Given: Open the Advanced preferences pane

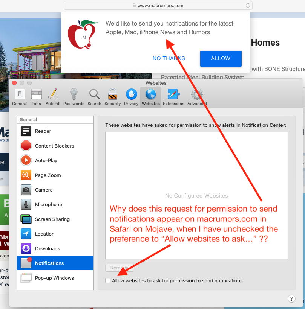Looking at the screenshot, I should pyautogui.click(x=197, y=97).
